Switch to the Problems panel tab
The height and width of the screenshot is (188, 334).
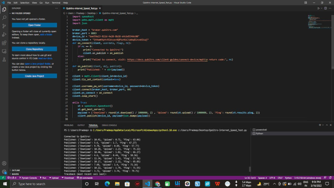[x=69, y=125]
